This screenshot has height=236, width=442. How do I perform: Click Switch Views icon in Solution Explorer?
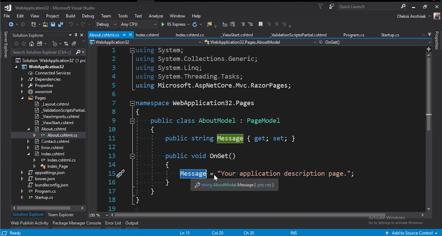click(x=39, y=44)
